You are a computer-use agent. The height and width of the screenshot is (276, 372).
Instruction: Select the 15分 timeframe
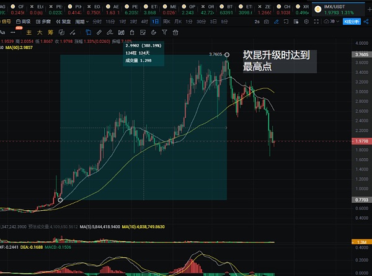tap(110, 22)
